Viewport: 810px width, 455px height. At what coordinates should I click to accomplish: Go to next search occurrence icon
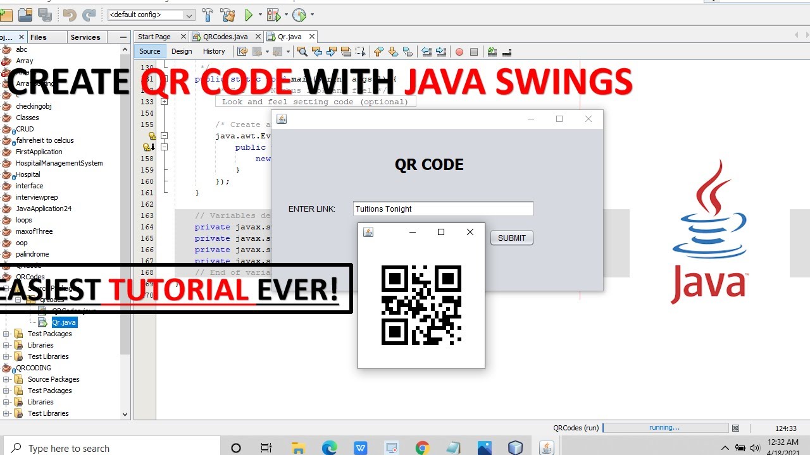coord(332,52)
